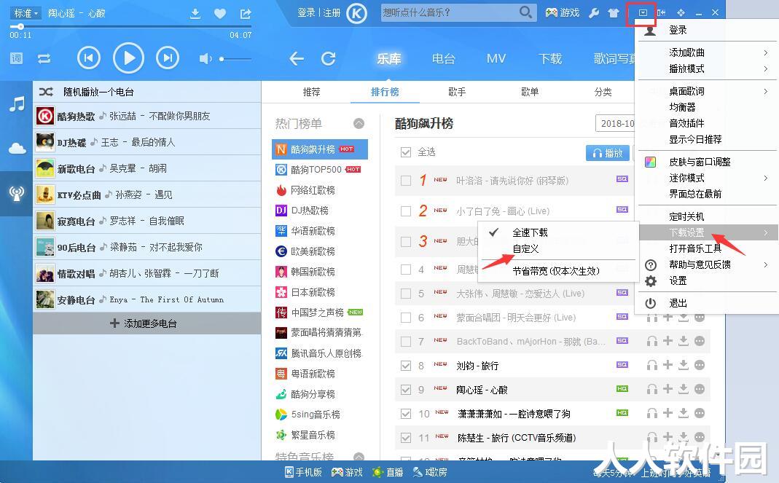Uncheck song 11 陈楚生 - 旅行

point(406,438)
